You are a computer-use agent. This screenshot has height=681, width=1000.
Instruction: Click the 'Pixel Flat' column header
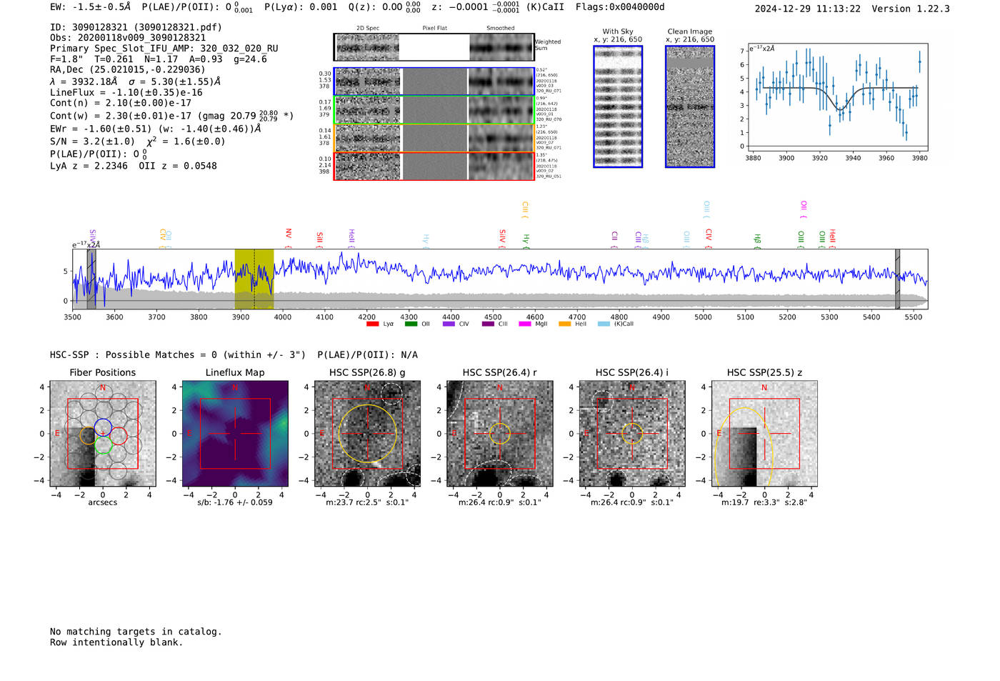coord(434,28)
